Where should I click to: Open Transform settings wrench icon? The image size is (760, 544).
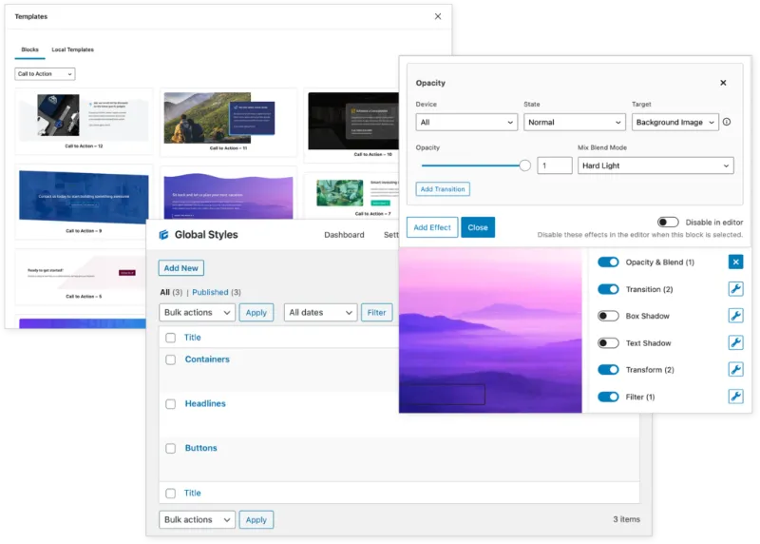pos(735,369)
